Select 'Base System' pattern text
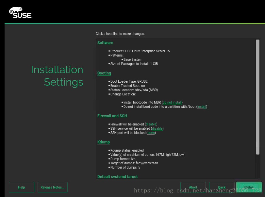Image resolution: width=265 pixels, height=197 pixels. click(x=133, y=60)
